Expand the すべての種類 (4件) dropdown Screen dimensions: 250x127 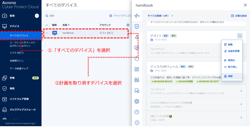point(161,16)
